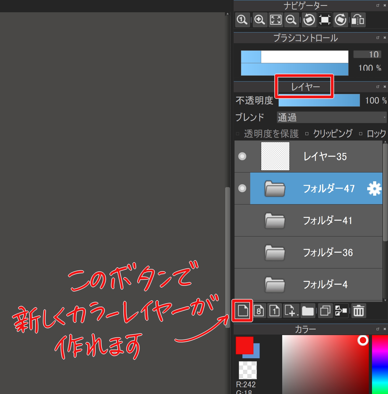Toggle visibility of レイヤー35
Screen dimensions: 388x394
tap(242, 156)
